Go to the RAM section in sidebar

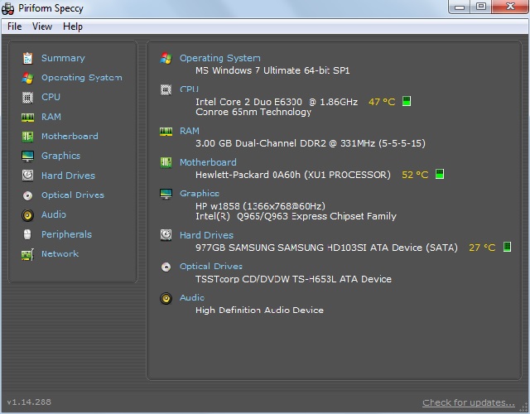51,117
